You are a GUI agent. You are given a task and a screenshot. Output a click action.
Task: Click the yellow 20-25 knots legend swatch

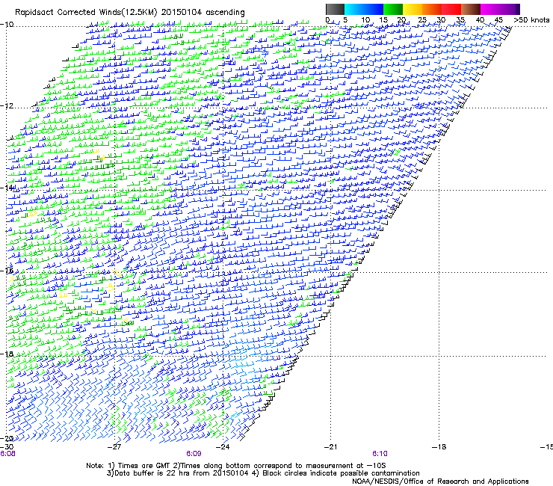tap(413, 9)
